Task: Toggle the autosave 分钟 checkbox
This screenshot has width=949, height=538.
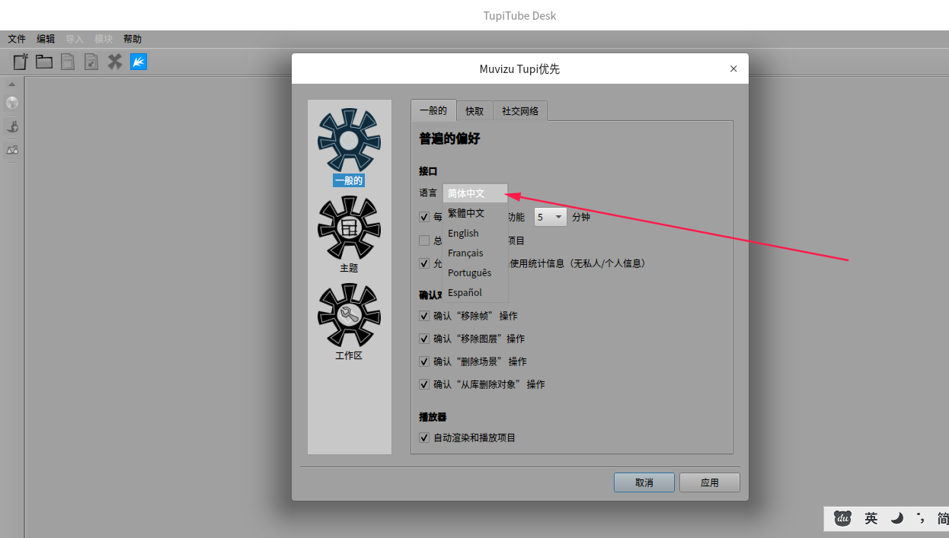Action: [424, 217]
